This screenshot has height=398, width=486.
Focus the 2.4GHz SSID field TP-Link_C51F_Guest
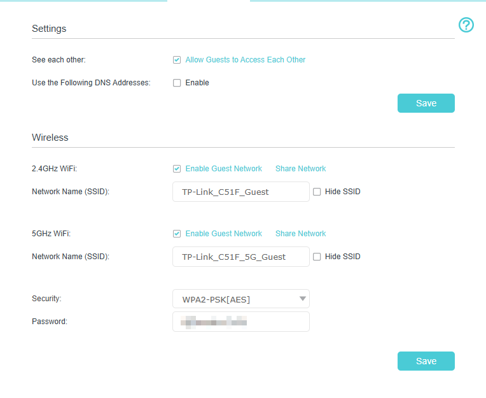pyautogui.click(x=241, y=192)
